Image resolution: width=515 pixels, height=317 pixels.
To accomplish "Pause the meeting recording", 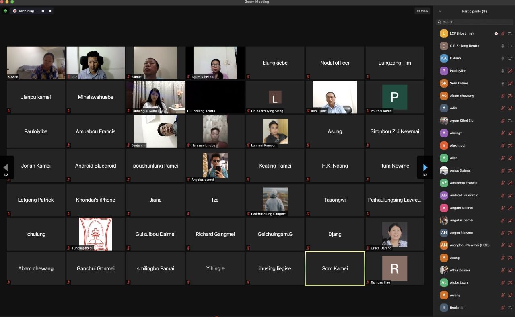I will (x=43, y=11).
